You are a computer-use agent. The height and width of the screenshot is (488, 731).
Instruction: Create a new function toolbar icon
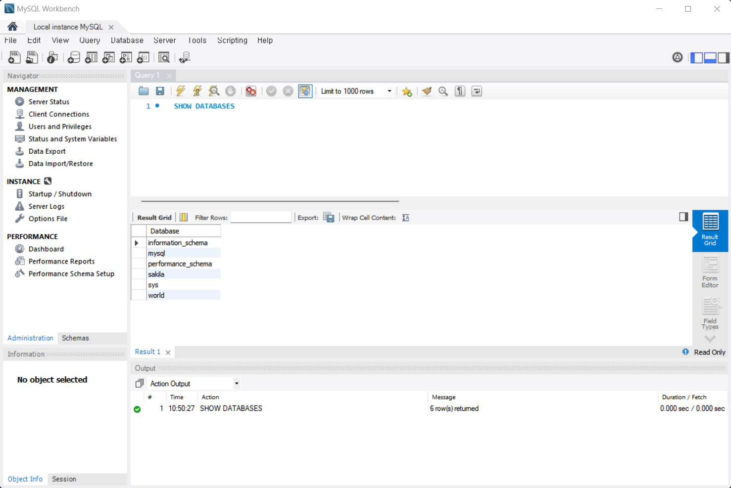pos(143,57)
